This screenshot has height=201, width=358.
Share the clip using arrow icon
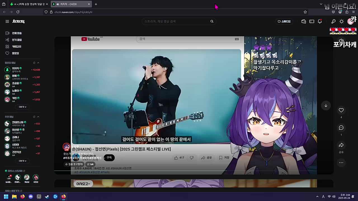click(x=341, y=145)
